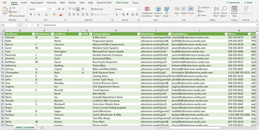Add a new sheet with the plus icon
259x130 pixels.
42,128
